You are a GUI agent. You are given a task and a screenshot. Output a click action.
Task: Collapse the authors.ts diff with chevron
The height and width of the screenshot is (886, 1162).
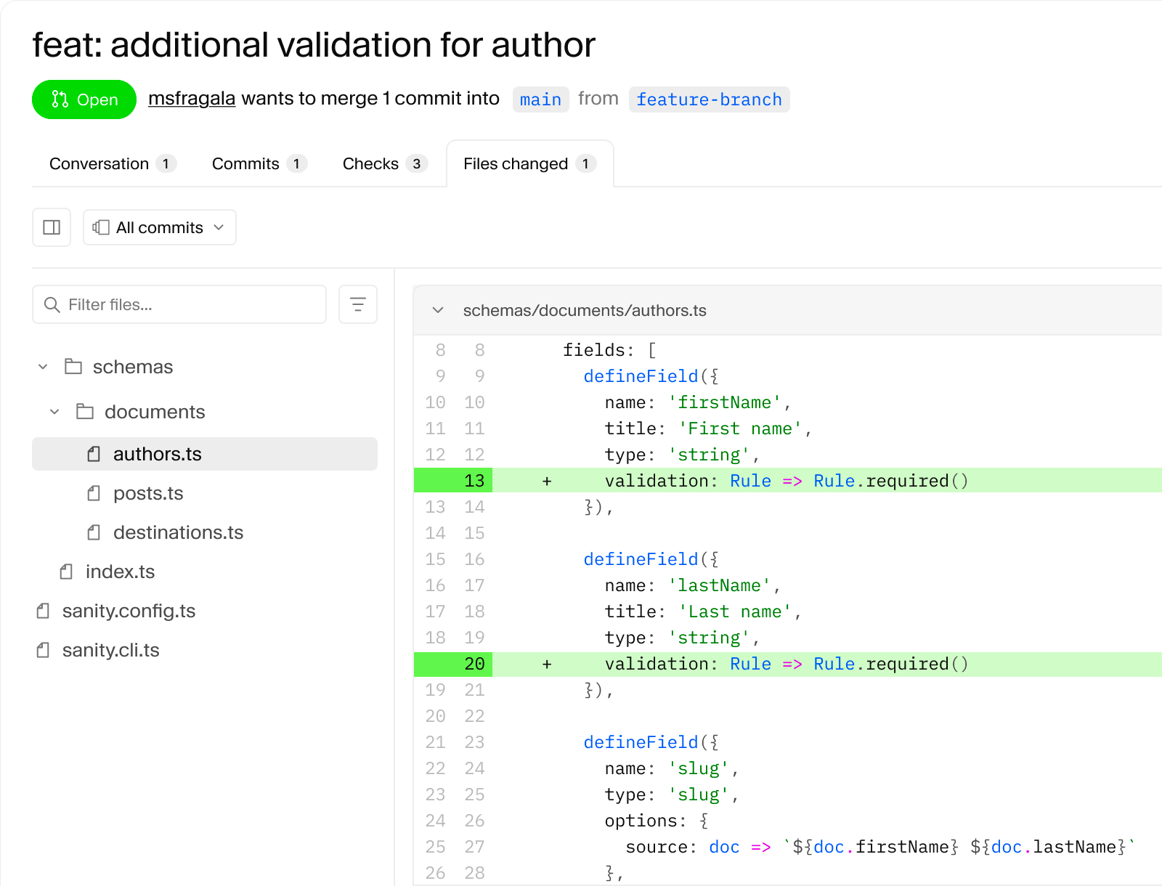pos(438,310)
